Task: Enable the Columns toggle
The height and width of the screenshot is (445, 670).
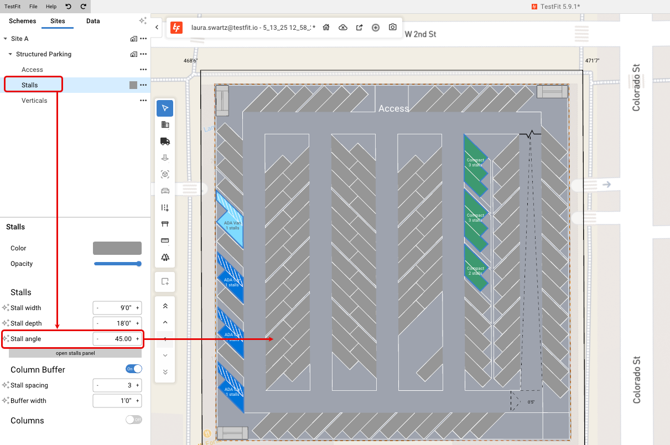Action: pyautogui.click(x=134, y=420)
